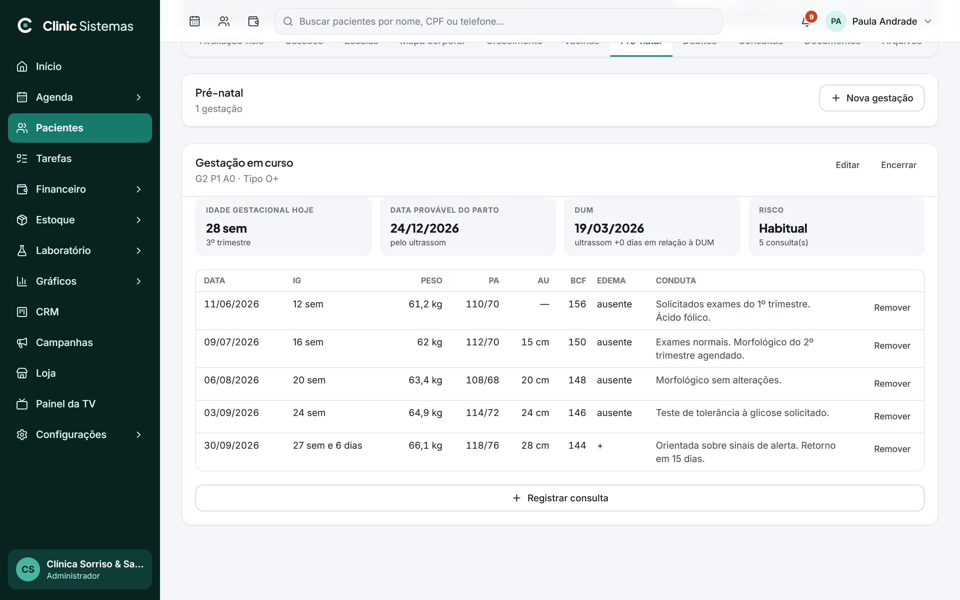Screen dimensions: 960x600
Task: Click the PA user avatar
Action: click(836, 21)
